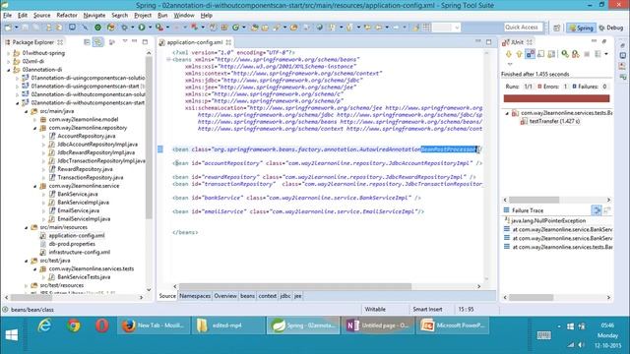Open the Refactor menu
Image resolution: width=630 pixels, height=354 pixels.
click(x=67, y=16)
